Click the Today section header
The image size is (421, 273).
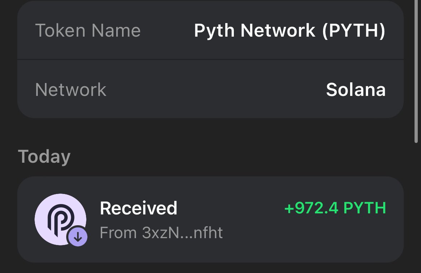44,157
